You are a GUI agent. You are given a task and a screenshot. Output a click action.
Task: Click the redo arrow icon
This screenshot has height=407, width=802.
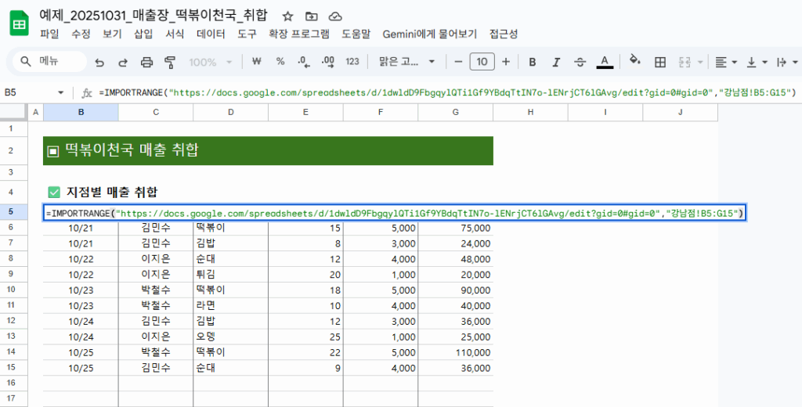123,62
